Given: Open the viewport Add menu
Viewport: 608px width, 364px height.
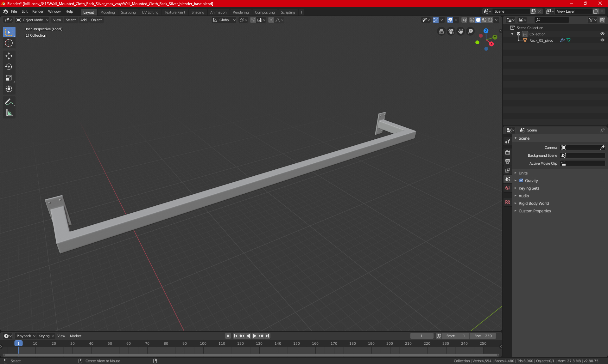Looking at the screenshot, I should click(83, 20).
